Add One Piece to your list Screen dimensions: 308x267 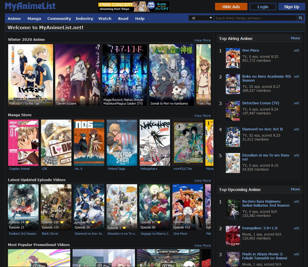pos(296,50)
